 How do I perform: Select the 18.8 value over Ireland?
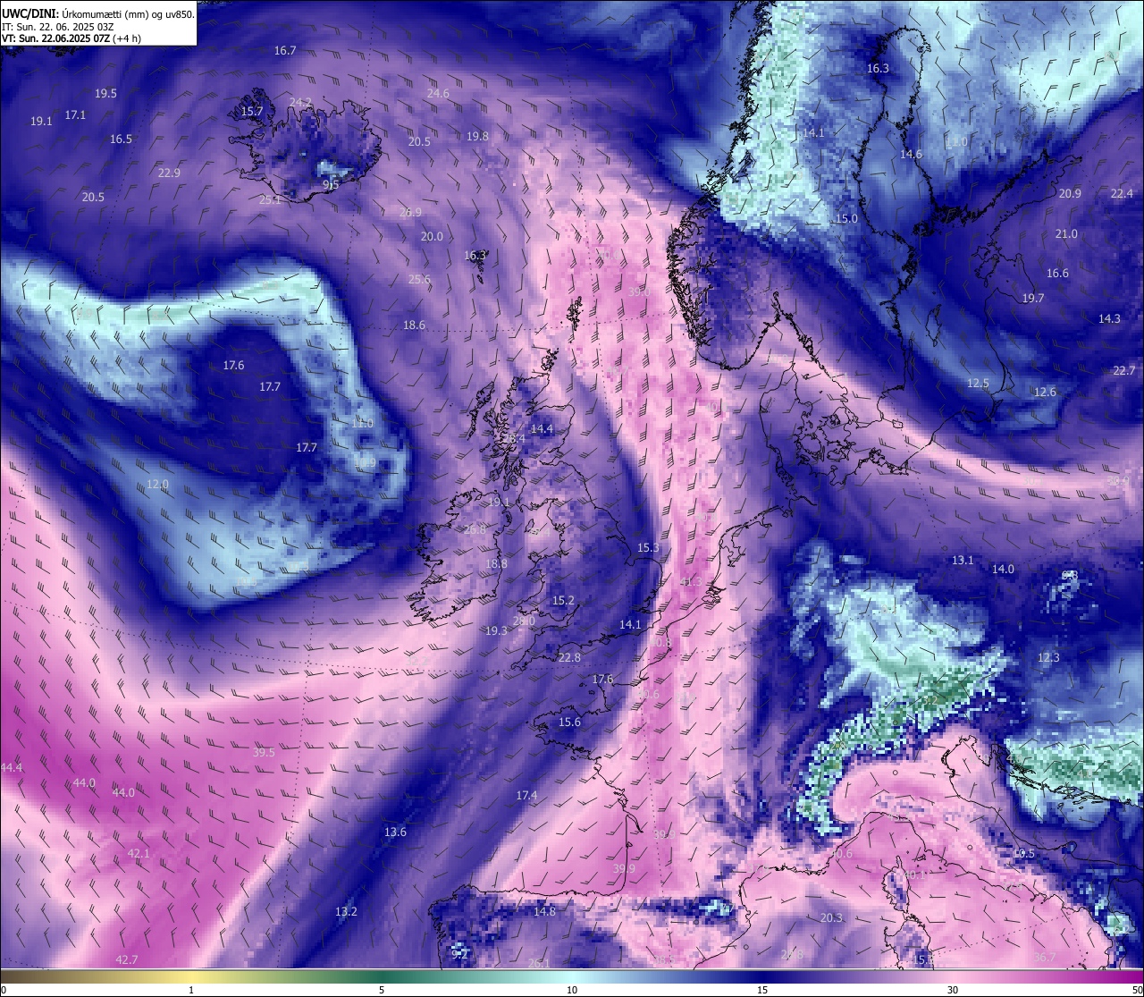pyautogui.click(x=496, y=563)
